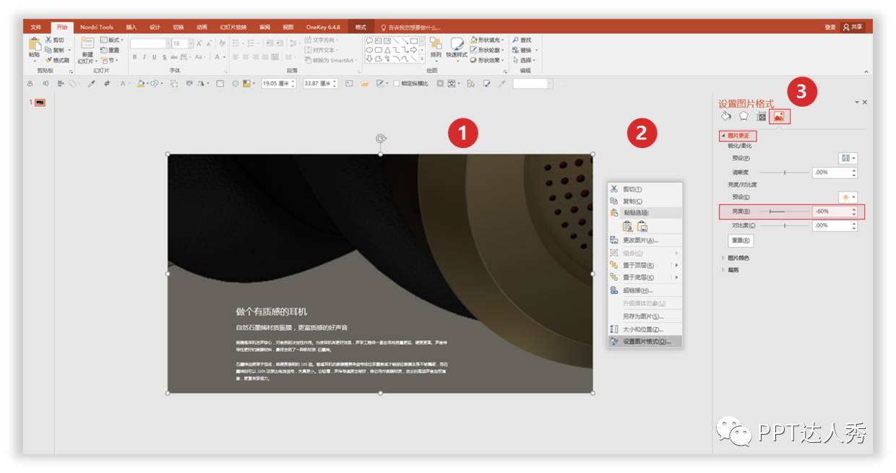Open the Shape Effects (形状效果) dropdown
Screen dimensions: 896x473
pos(488,60)
